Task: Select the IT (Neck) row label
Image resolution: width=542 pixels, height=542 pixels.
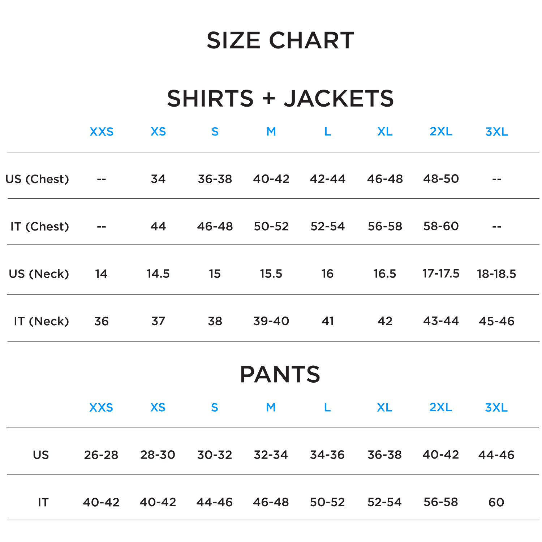Action: (x=41, y=321)
